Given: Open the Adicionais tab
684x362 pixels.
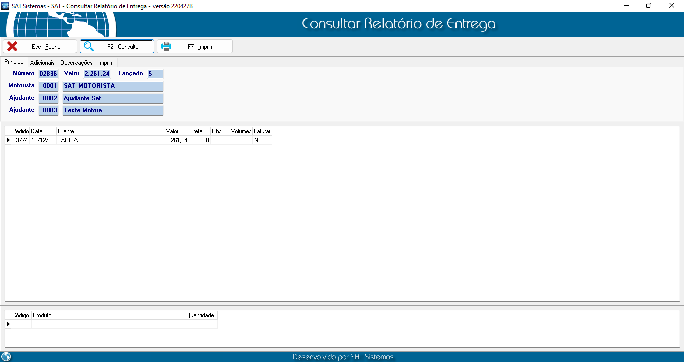Looking at the screenshot, I should (x=42, y=63).
